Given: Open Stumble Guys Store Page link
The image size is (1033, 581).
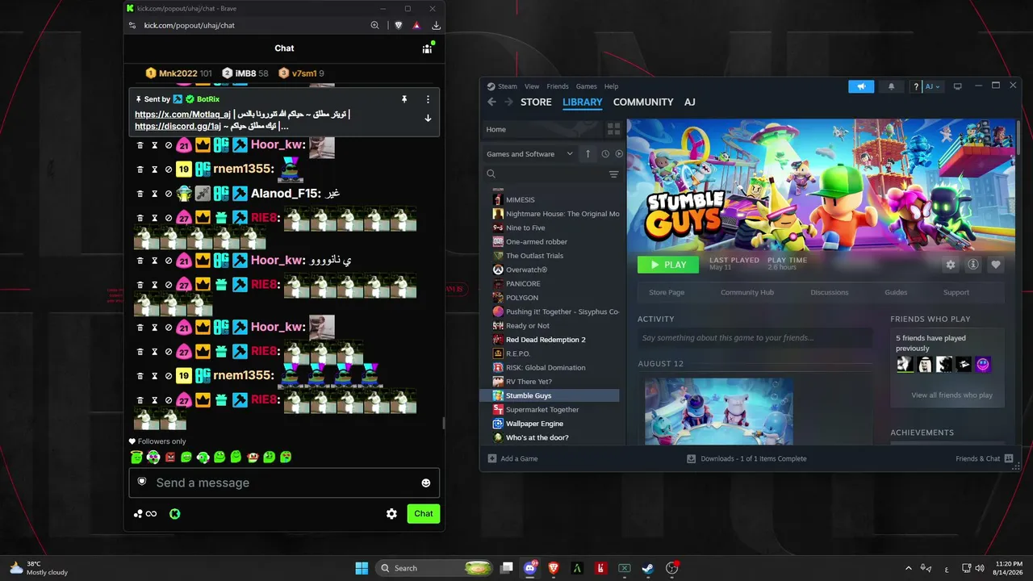Looking at the screenshot, I should [667, 292].
